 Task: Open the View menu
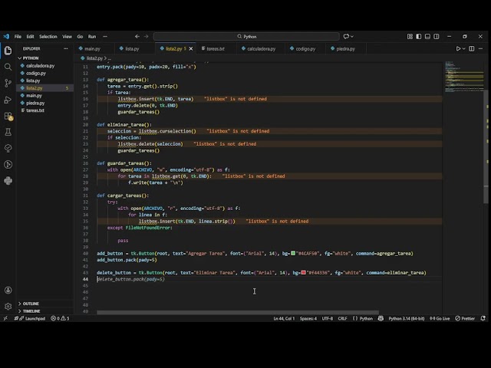tap(67, 36)
